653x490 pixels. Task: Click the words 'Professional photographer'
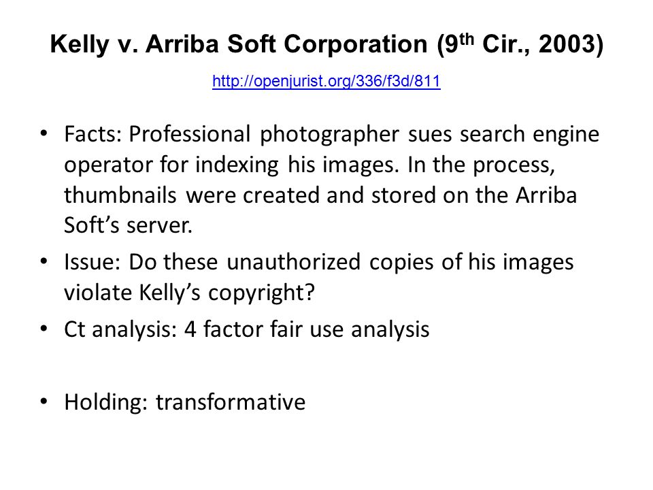[264, 135]
